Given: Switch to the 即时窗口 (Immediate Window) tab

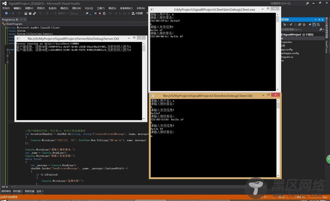Looking at the screenshot, I should coord(18,191).
